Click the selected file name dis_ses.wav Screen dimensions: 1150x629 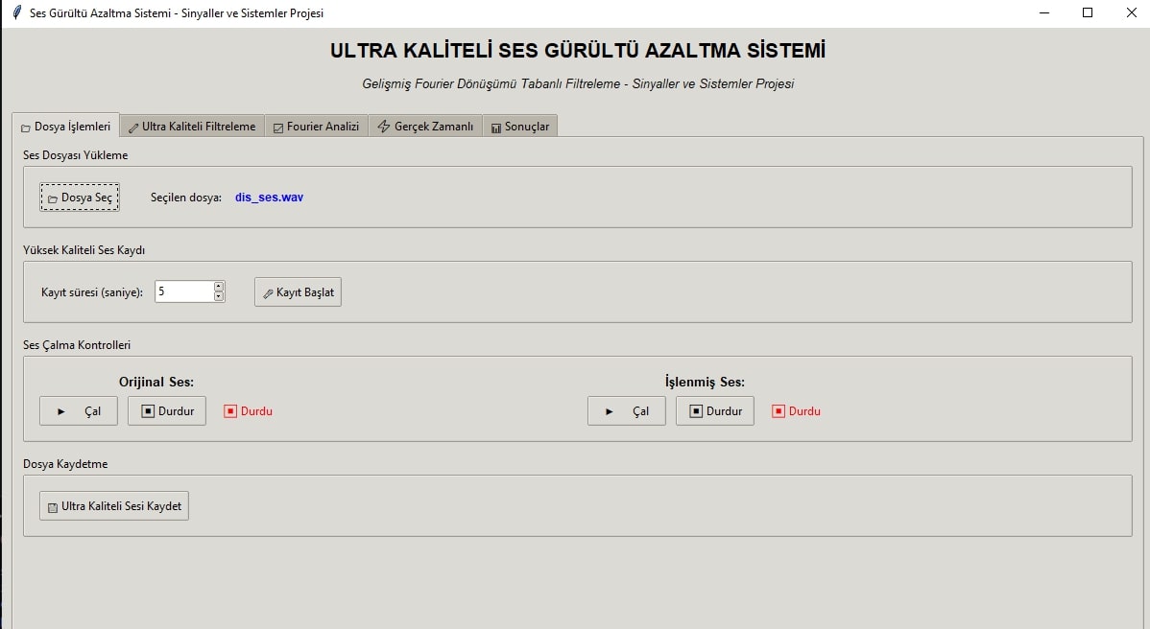269,198
